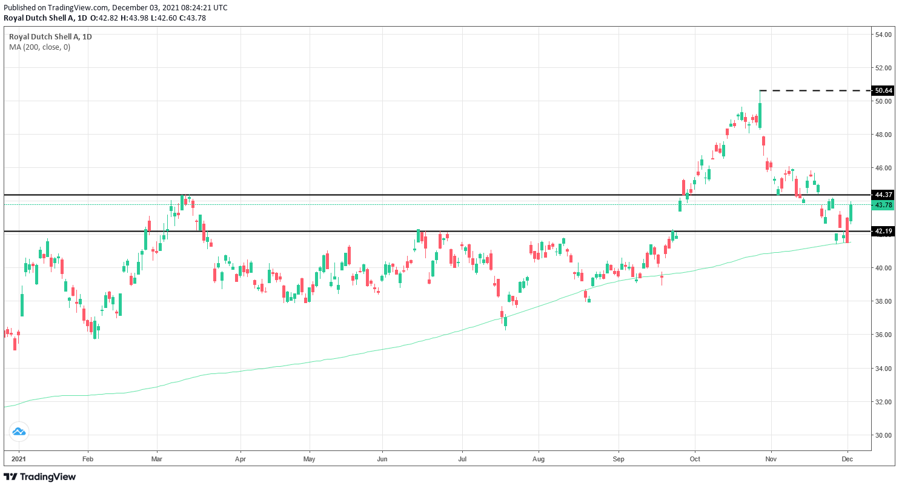Click the 52.00 price axis label
This screenshot has width=899, height=488.
(884, 68)
